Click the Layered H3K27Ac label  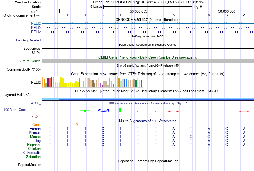[x=17, y=95]
